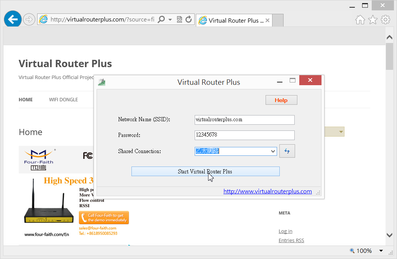
Task: Click the Help button in dialog
Action: point(281,100)
